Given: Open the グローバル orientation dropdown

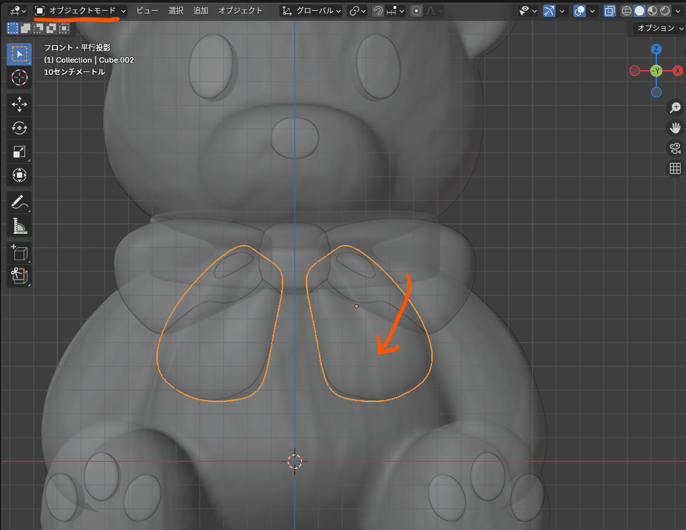Looking at the screenshot, I should coord(311,11).
